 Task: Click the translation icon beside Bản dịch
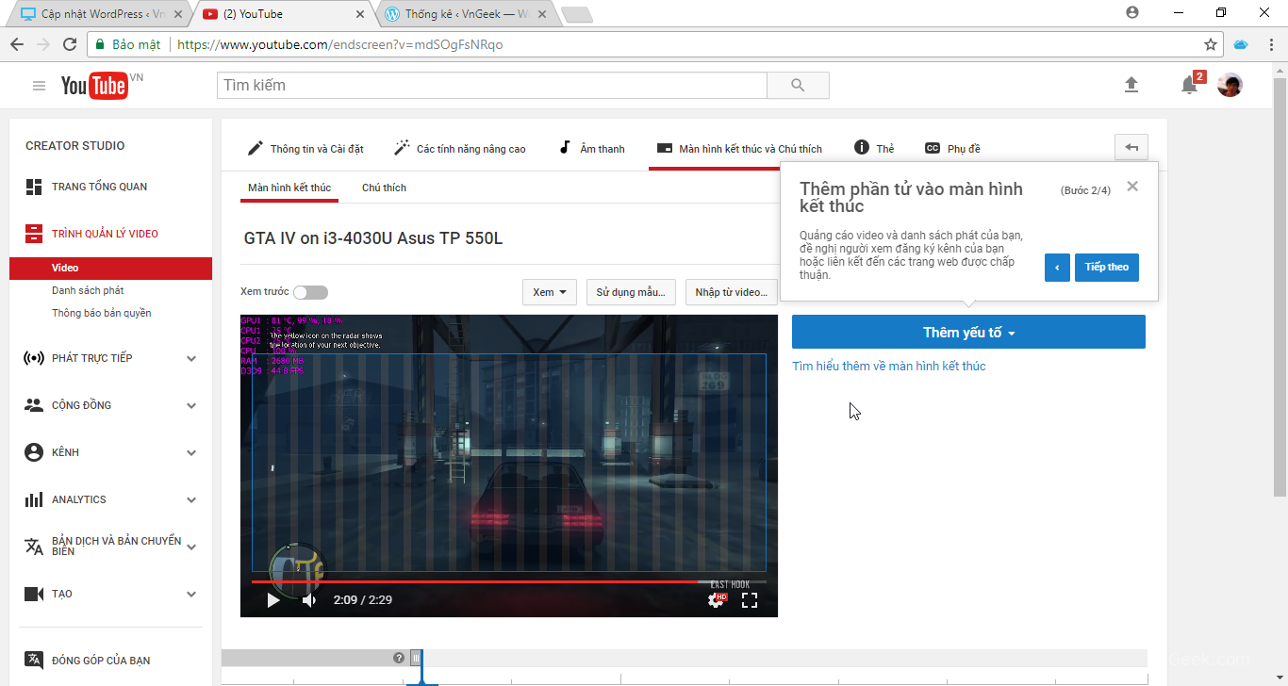(x=34, y=547)
